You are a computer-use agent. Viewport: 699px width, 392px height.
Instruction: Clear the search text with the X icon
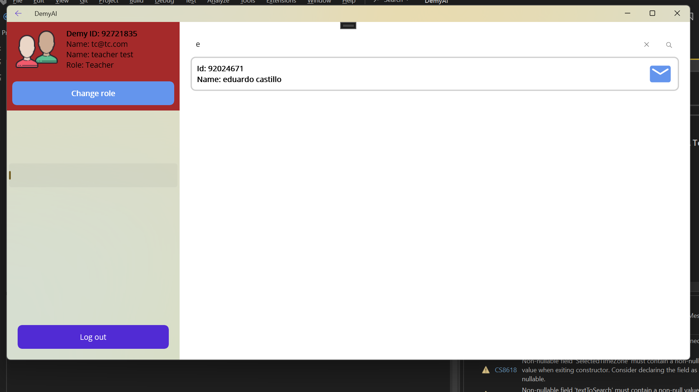(646, 44)
